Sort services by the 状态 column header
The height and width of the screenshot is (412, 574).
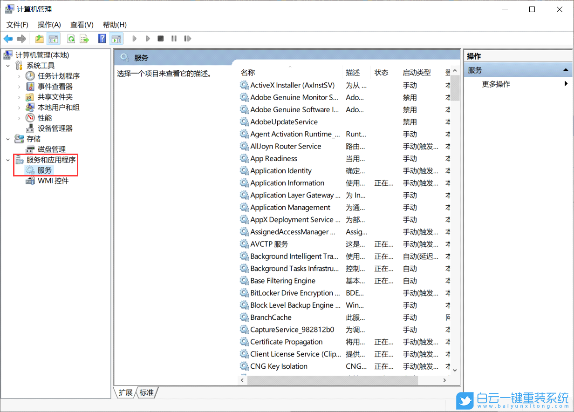(382, 72)
